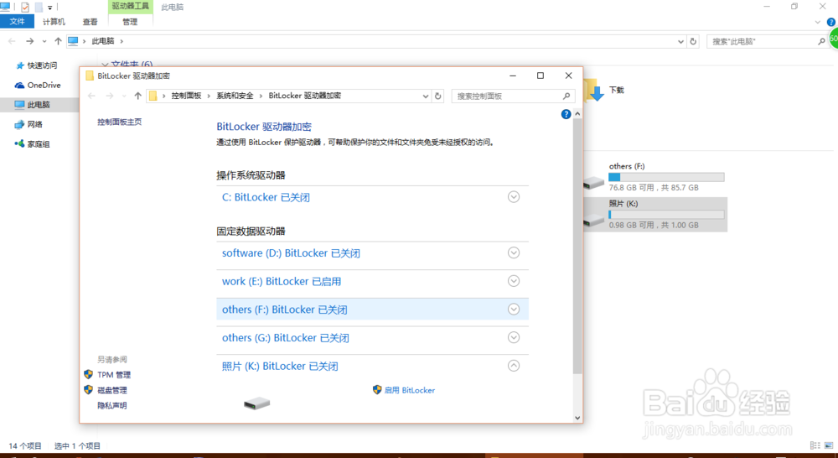Expand the C: BitLocker 已关闭 chevron
The image size is (838, 458).
click(x=514, y=197)
